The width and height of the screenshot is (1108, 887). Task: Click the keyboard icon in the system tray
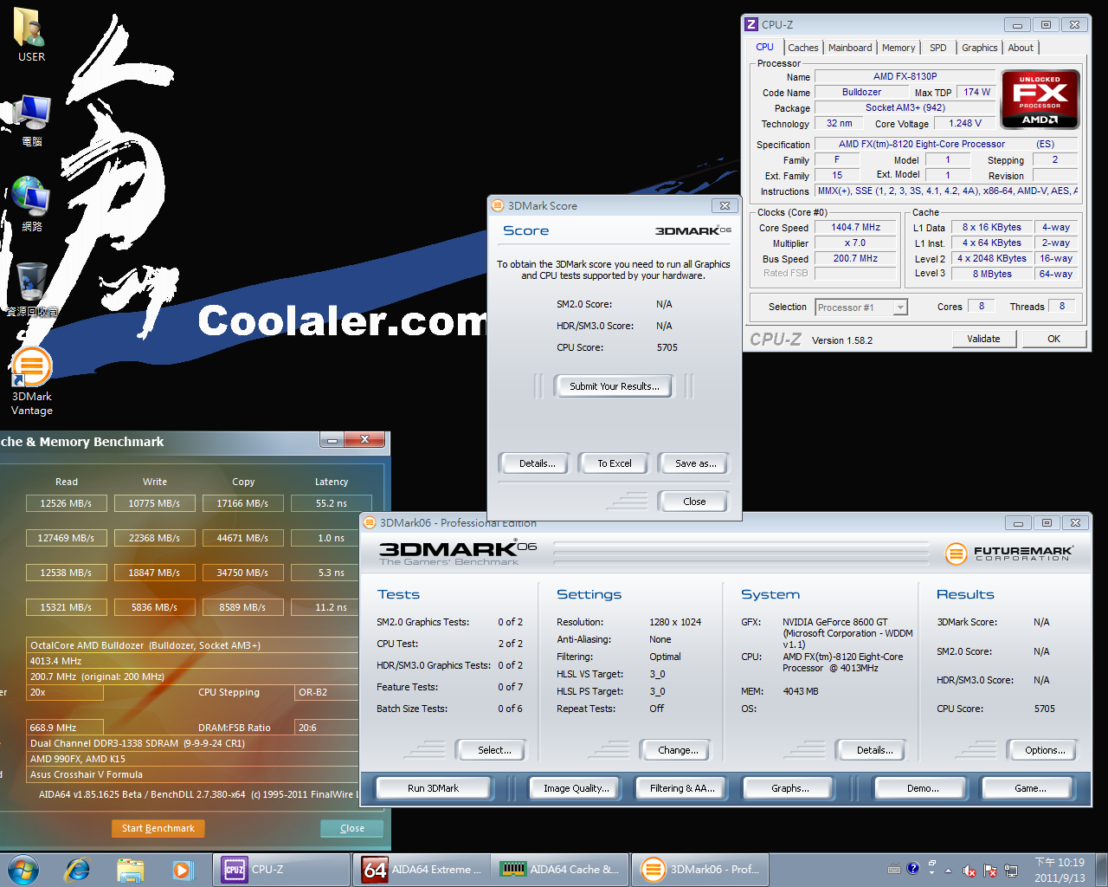click(x=894, y=869)
